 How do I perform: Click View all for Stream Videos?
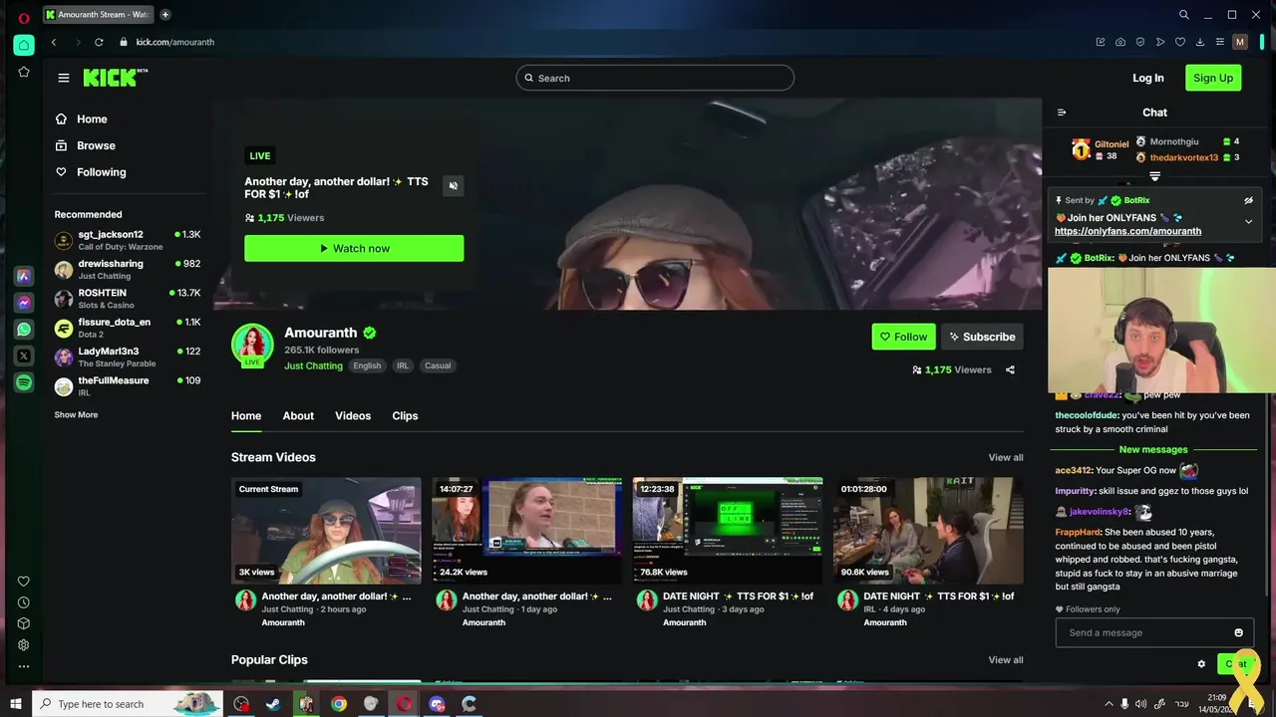[1006, 458]
